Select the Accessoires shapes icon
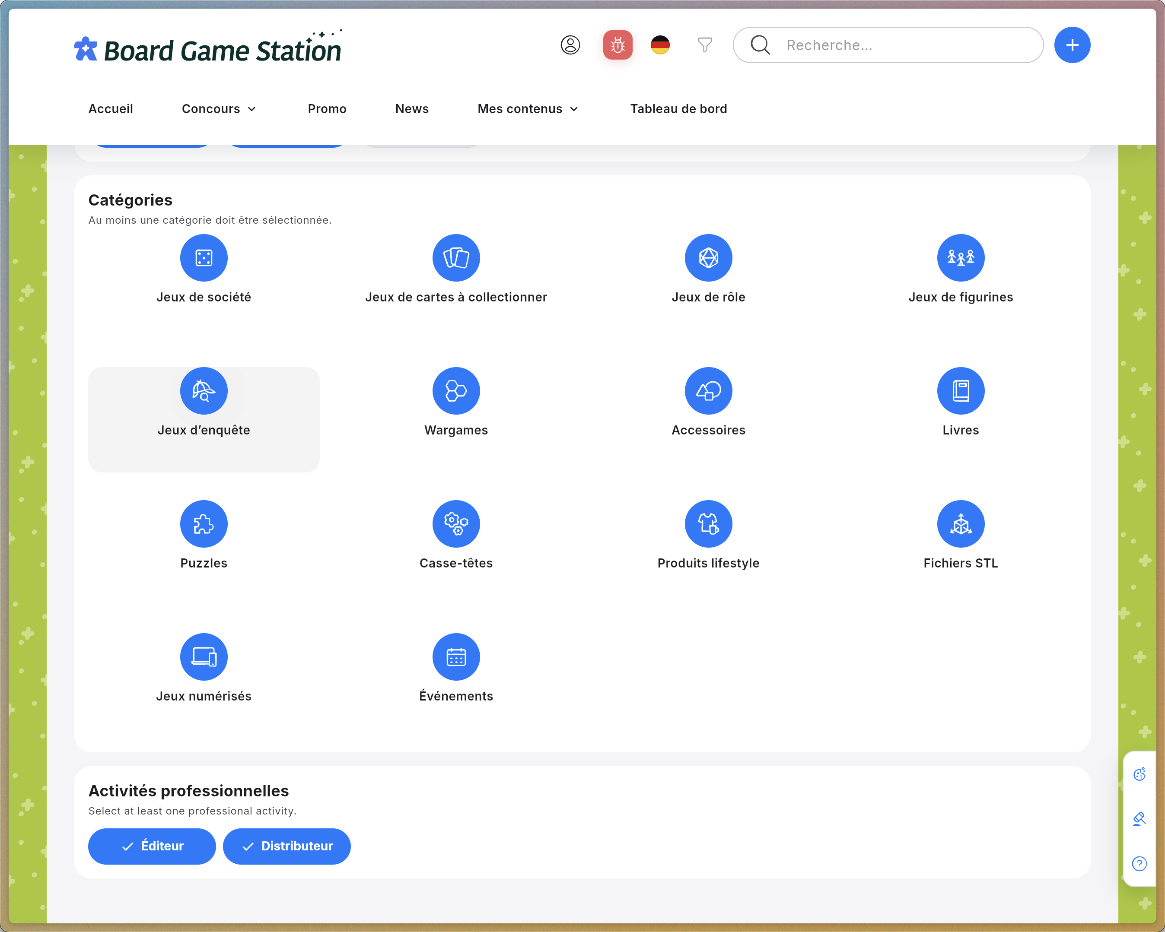 point(708,391)
